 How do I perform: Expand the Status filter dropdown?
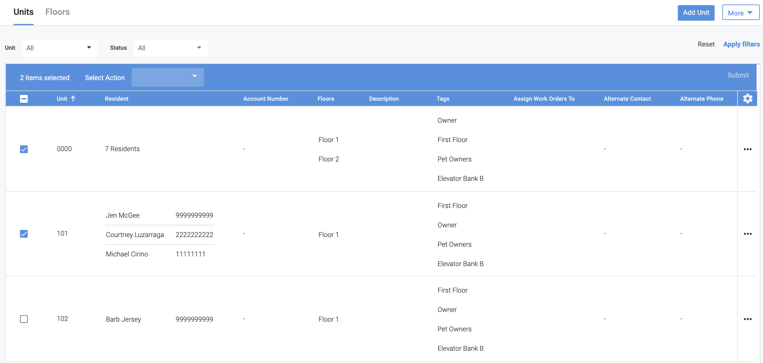coord(170,48)
